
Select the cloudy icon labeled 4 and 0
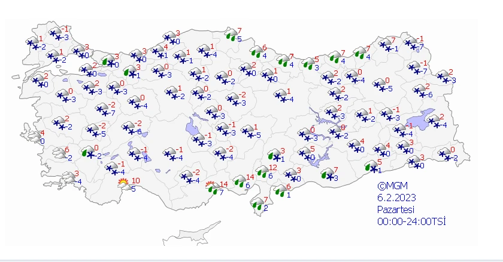[x=35, y=137]
